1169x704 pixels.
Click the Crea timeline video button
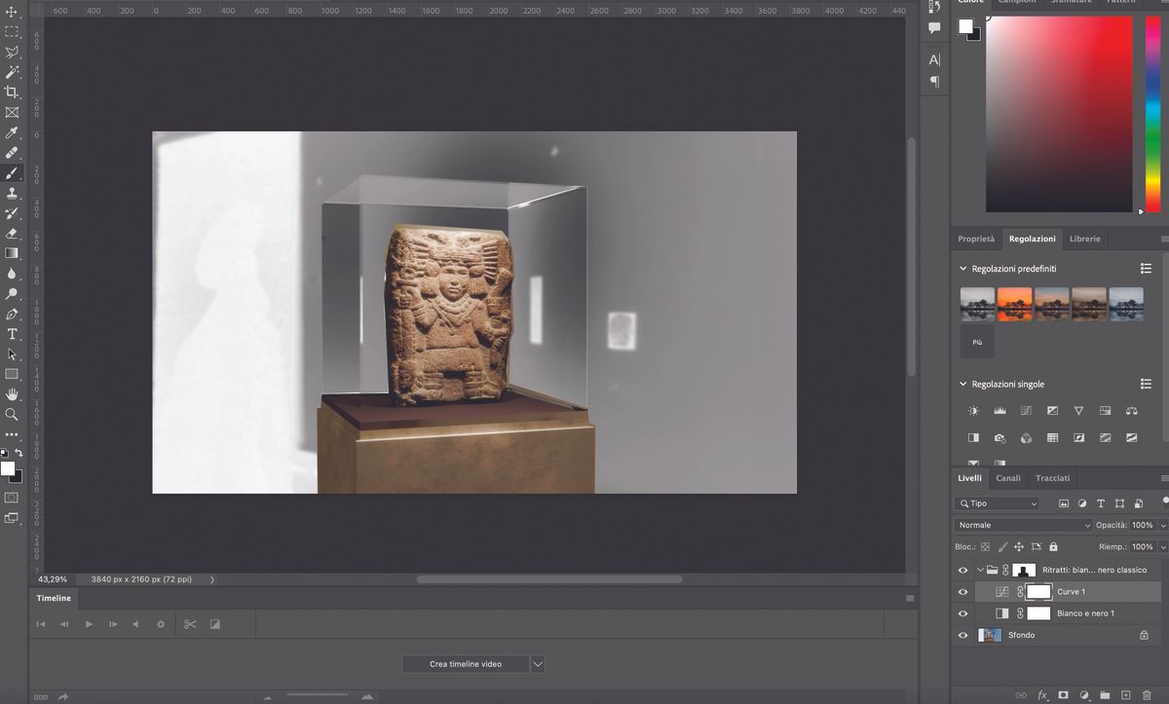click(x=468, y=664)
